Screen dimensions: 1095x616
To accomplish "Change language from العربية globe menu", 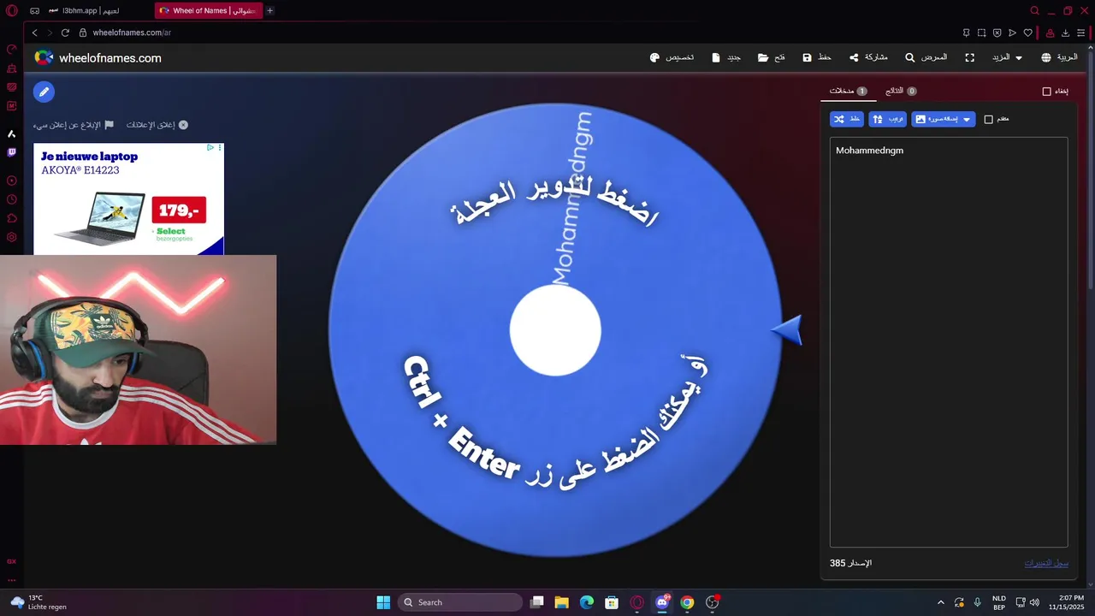I will pos(1059,57).
